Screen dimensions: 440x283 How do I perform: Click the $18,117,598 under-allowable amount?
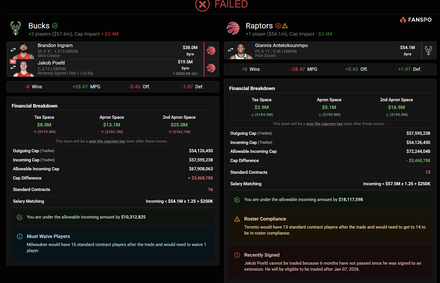click(351, 200)
